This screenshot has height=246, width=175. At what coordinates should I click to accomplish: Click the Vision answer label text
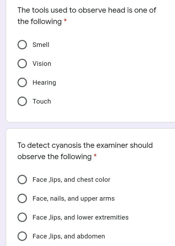pos(42,64)
